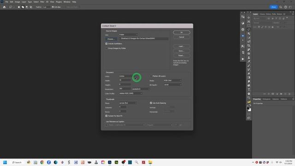Viewport: 295px width, 166px height.
Task: Open the Use source dropdown (Folder)
Action: click(128, 35)
